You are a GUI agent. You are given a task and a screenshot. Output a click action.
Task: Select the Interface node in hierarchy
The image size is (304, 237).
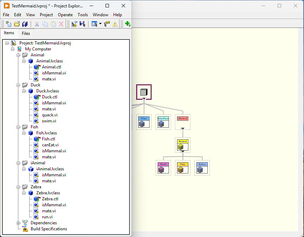[163, 122]
